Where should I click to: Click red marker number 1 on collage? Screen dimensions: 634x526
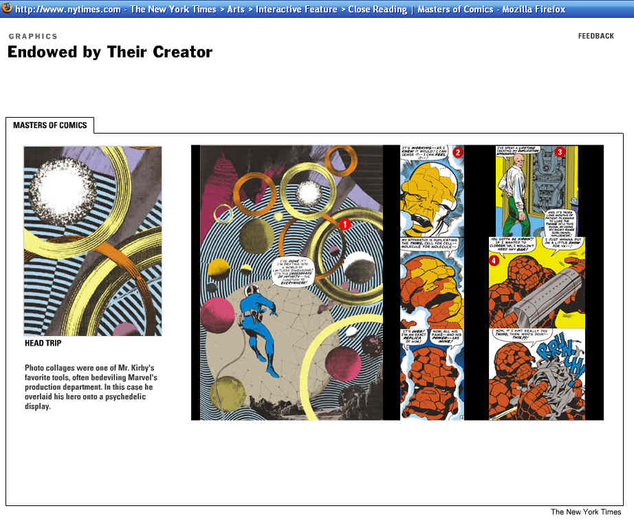pyautogui.click(x=345, y=224)
